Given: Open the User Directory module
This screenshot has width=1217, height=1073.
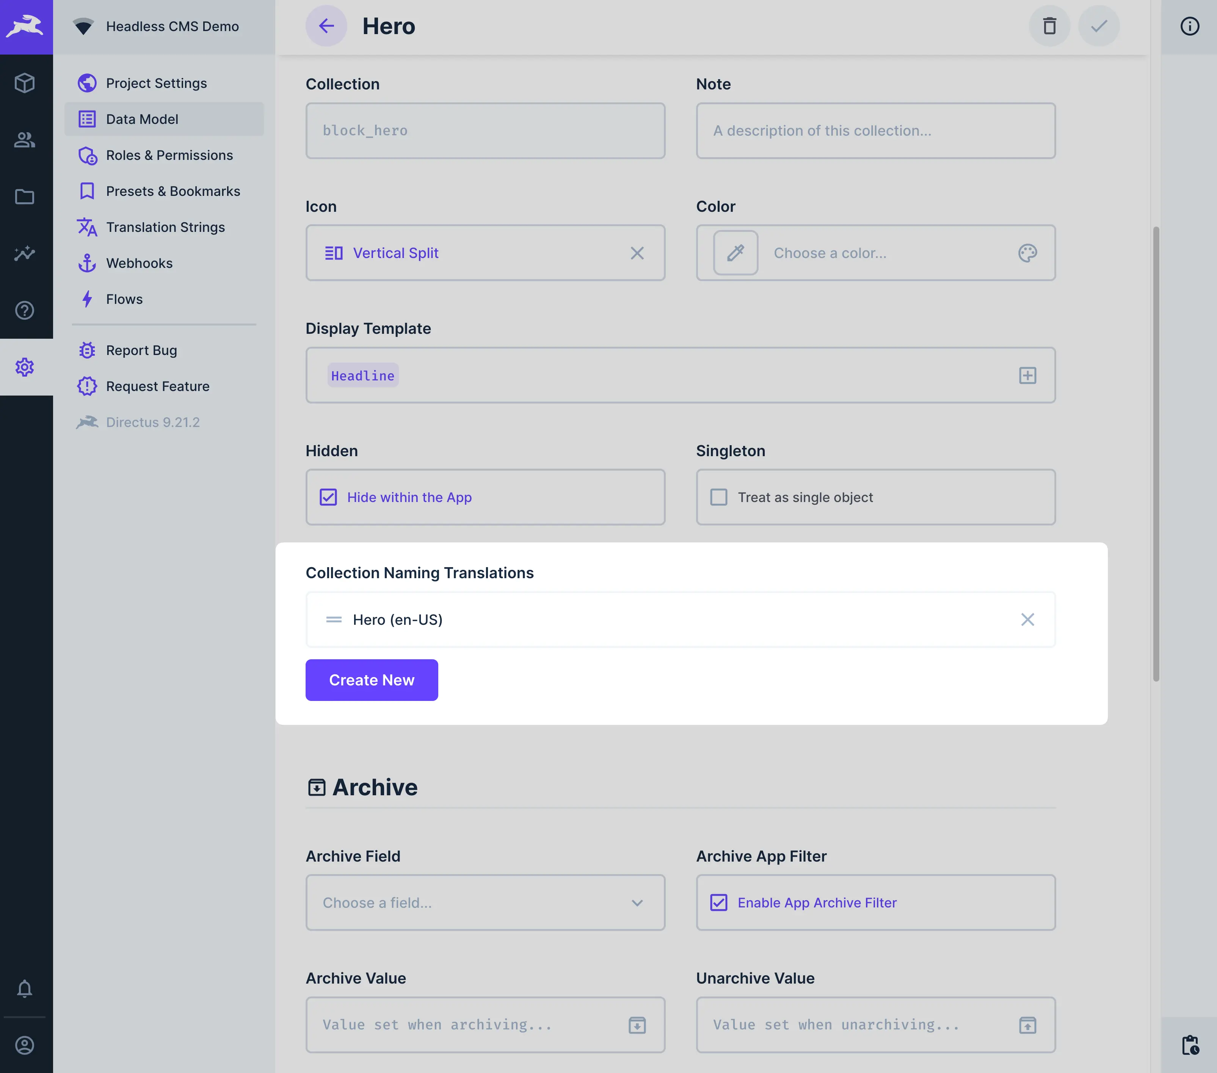Looking at the screenshot, I should pos(25,140).
